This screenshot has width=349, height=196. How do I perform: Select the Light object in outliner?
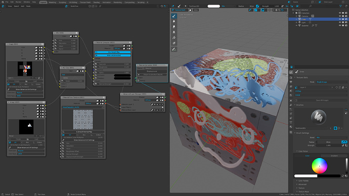303,22
